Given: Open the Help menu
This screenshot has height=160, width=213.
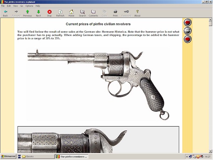Looking at the screenshot, I should [x=38, y=6].
